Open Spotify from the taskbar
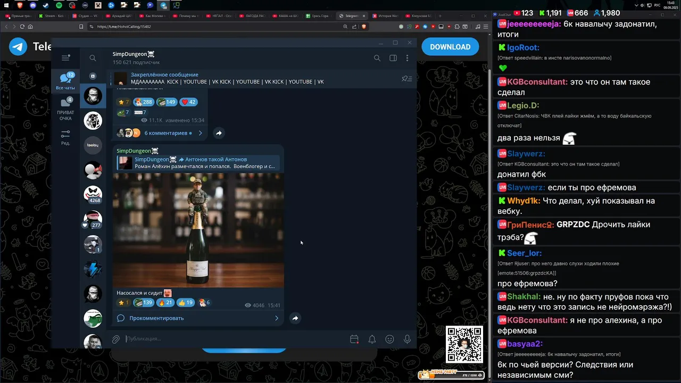This screenshot has height=383, width=681. 59,5
